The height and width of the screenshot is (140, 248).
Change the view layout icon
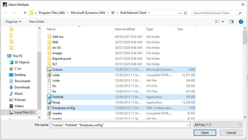pos(217,22)
